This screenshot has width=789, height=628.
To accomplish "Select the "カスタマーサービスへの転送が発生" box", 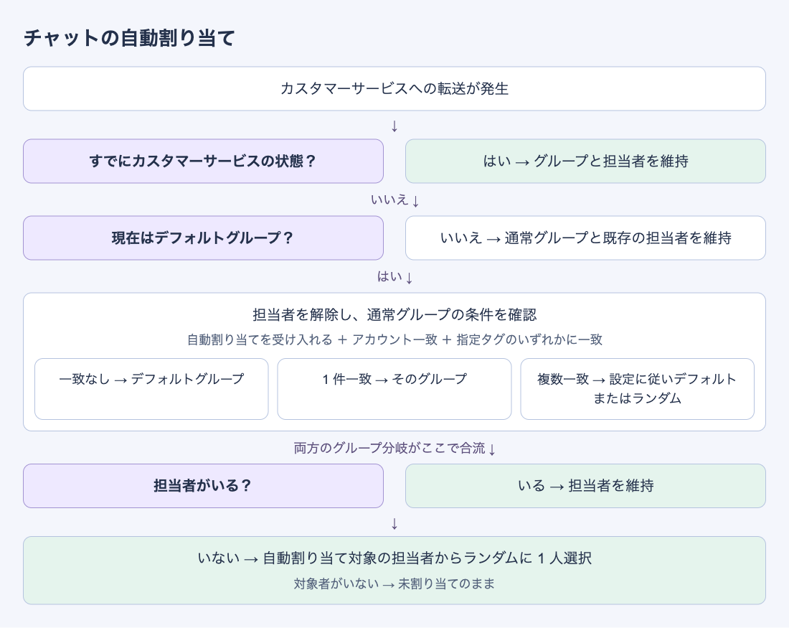I will [x=394, y=88].
